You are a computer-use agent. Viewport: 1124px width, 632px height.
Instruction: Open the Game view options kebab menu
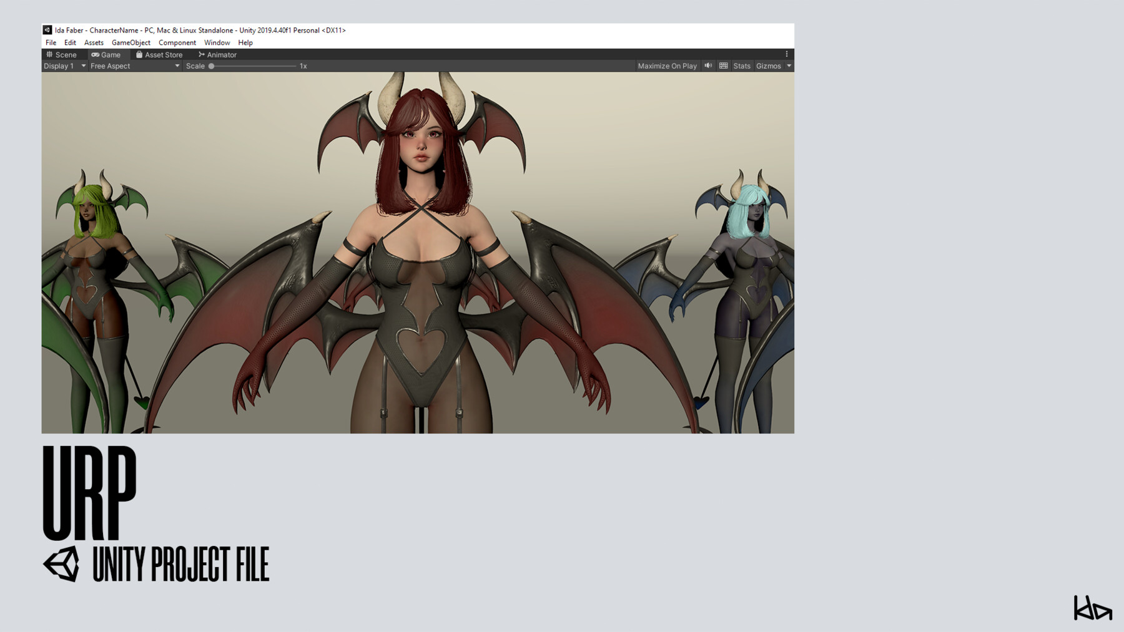[787, 54]
